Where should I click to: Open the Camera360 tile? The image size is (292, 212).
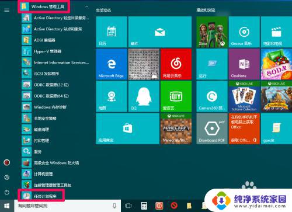212,96
